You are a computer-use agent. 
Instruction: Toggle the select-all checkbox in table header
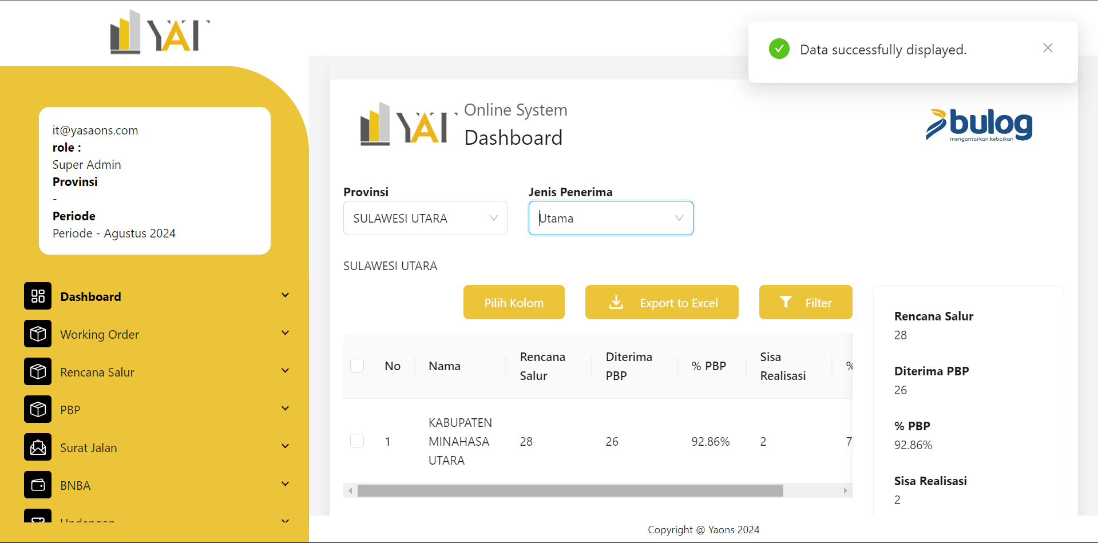(x=357, y=366)
